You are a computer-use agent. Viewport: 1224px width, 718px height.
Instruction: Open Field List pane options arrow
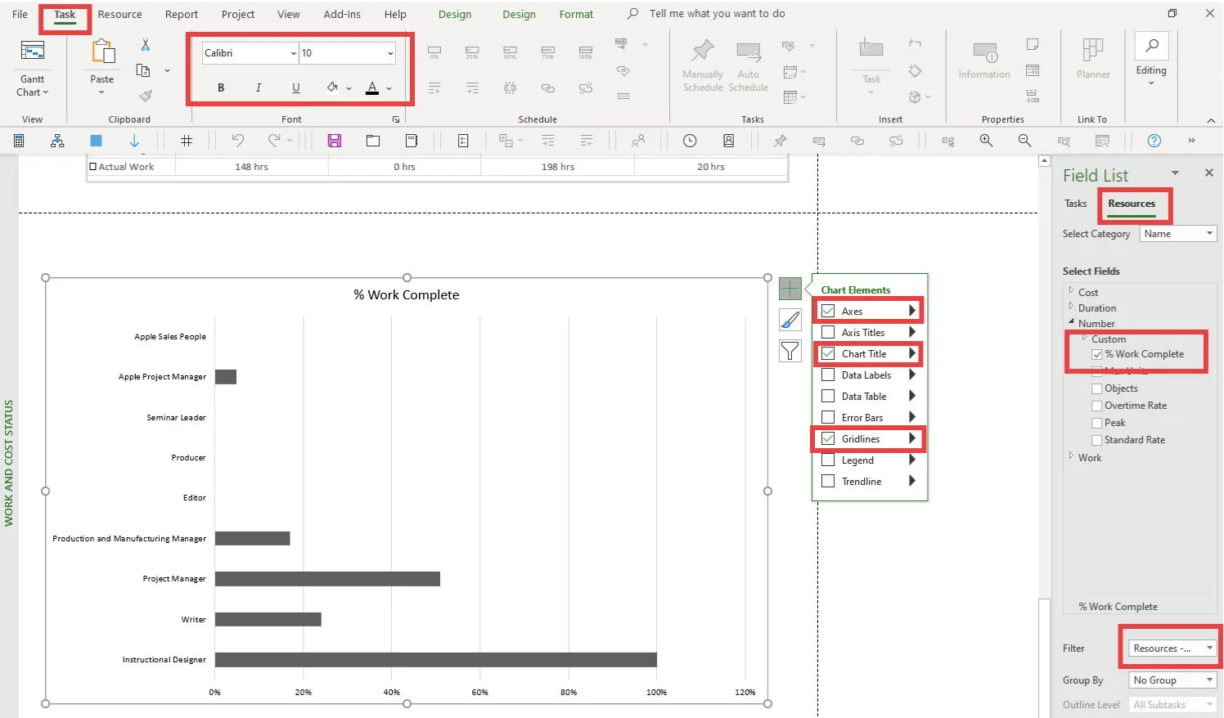click(1175, 173)
